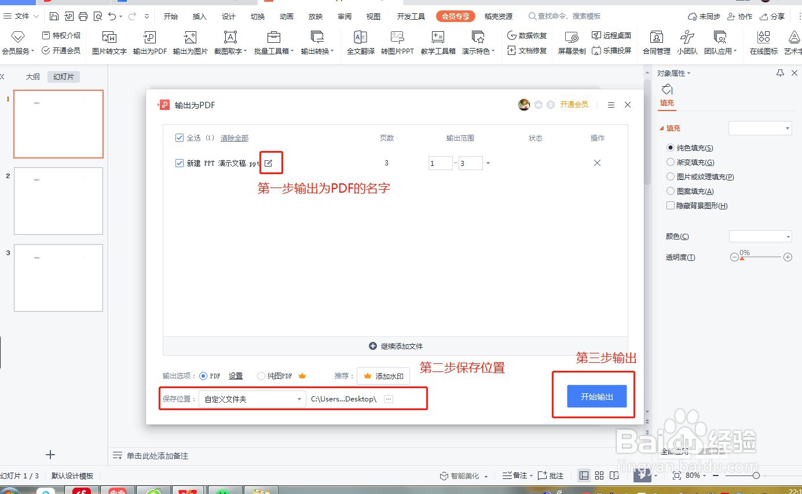Click the rename pencil icon beside the PPT filename
Image resolution: width=802 pixels, height=494 pixels.
point(271,163)
